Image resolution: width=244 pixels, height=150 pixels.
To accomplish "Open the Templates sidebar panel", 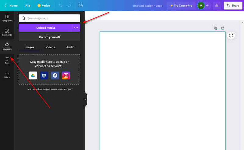I will coord(7,18).
